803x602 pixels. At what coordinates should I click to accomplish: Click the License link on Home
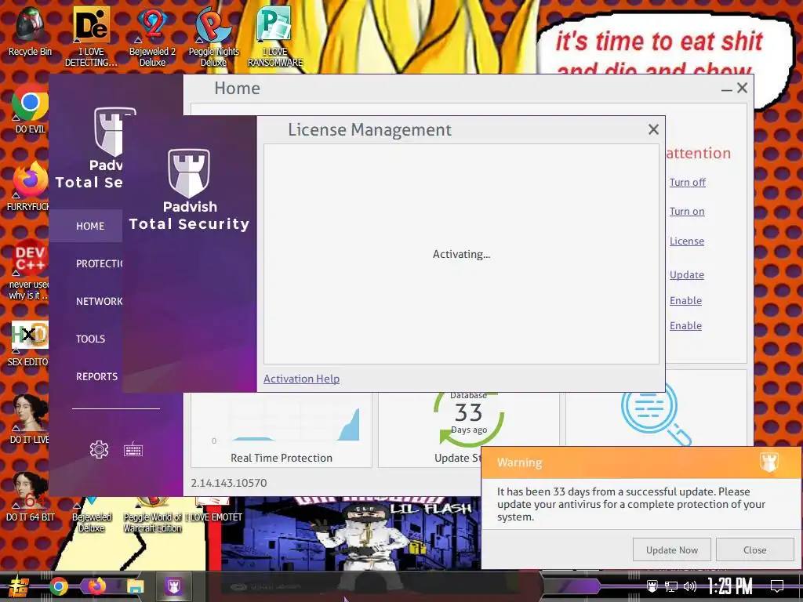pyautogui.click(x=687, y=241)
